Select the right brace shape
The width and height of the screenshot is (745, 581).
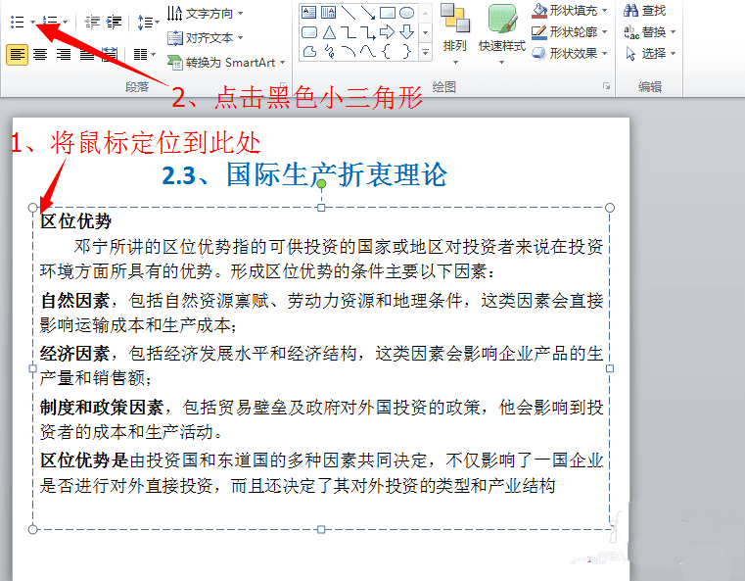pyautogui.click(x=407, y=51)
